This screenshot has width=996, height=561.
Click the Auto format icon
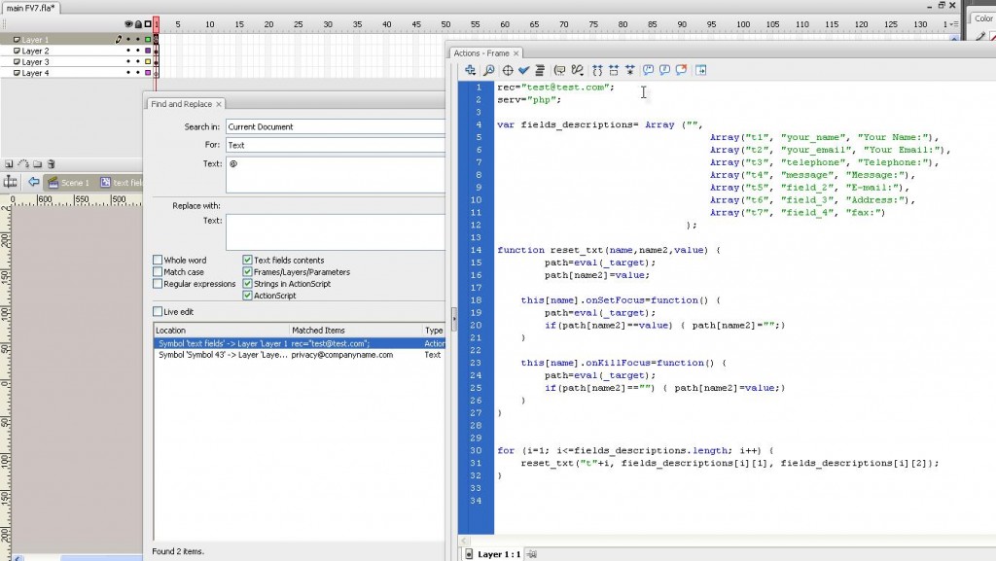(x=539, y=70)
